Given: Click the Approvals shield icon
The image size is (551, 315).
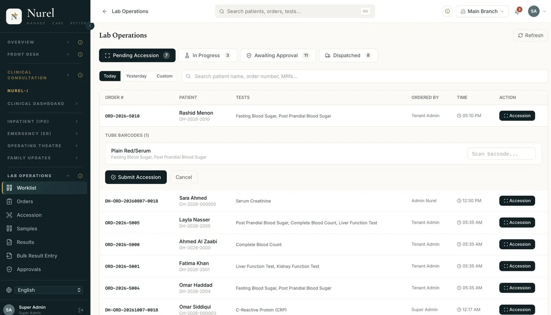Looking at the screenshot, I should pyautogui.click(x=9, y=269).
